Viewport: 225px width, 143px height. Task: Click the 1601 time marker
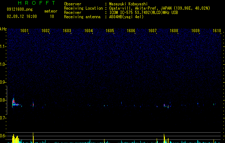[x=24, y=30]
